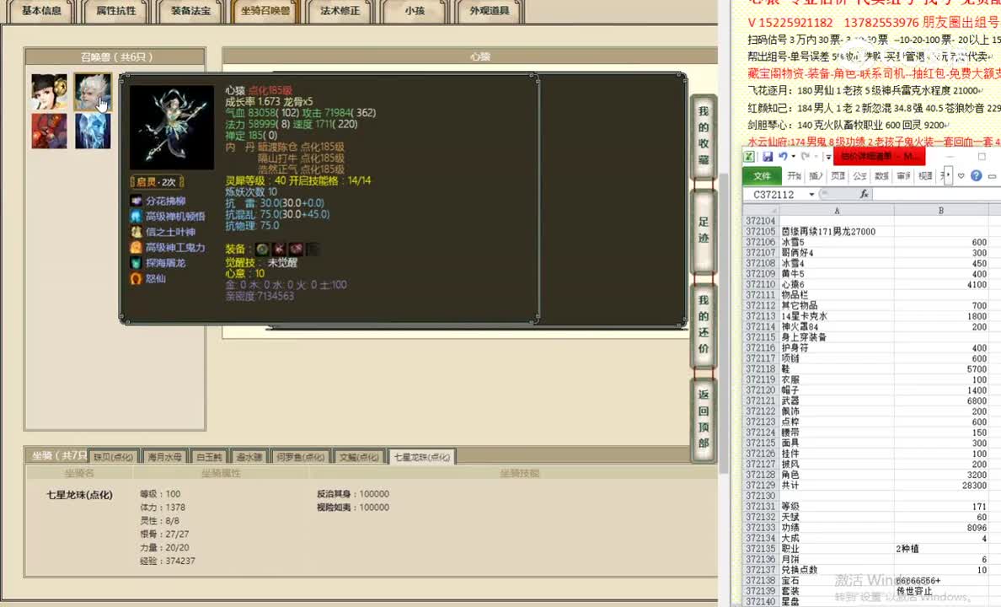This screenshot has height=607, width=1001.
Task: Toggle the heart favorite icon on the ribbon
Action: coord(961,175)
